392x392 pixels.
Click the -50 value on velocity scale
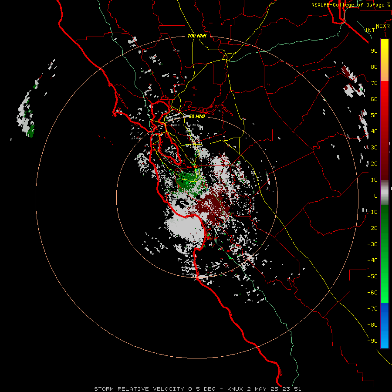(x=372, y=277)
